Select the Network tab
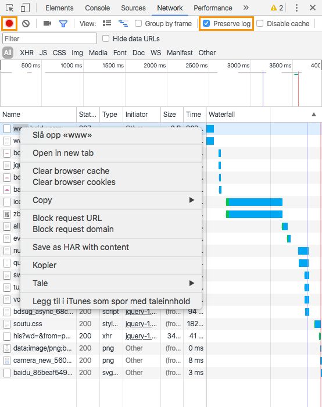322x407 pixels. coord(170,8)
